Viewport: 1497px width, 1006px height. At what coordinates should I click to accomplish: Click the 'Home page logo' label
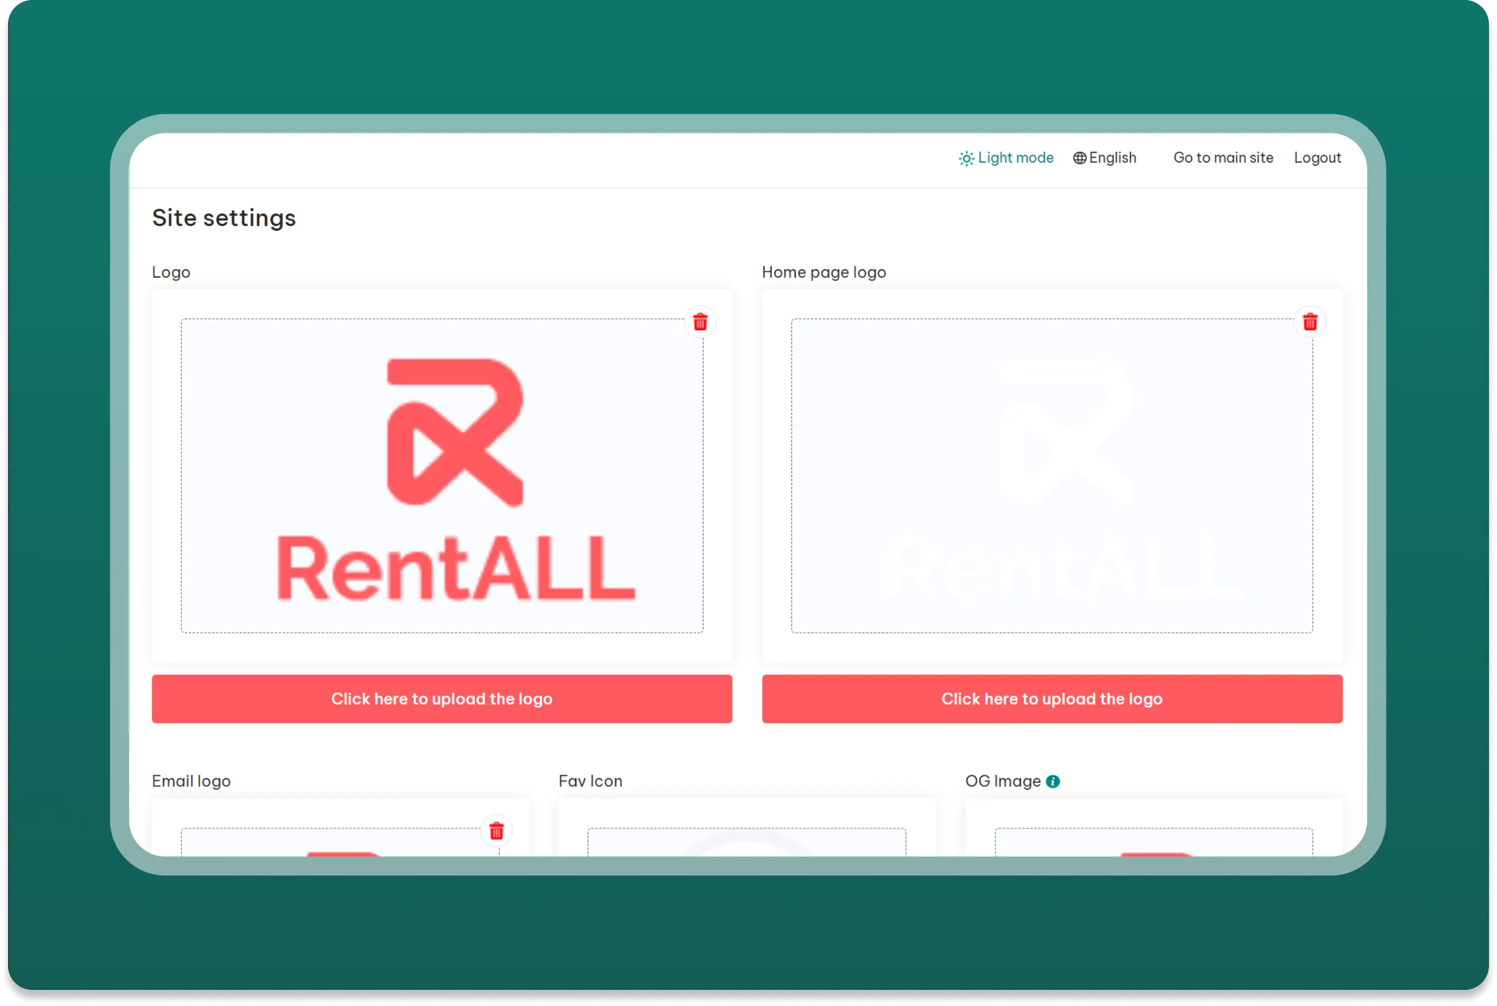point(824,272)
